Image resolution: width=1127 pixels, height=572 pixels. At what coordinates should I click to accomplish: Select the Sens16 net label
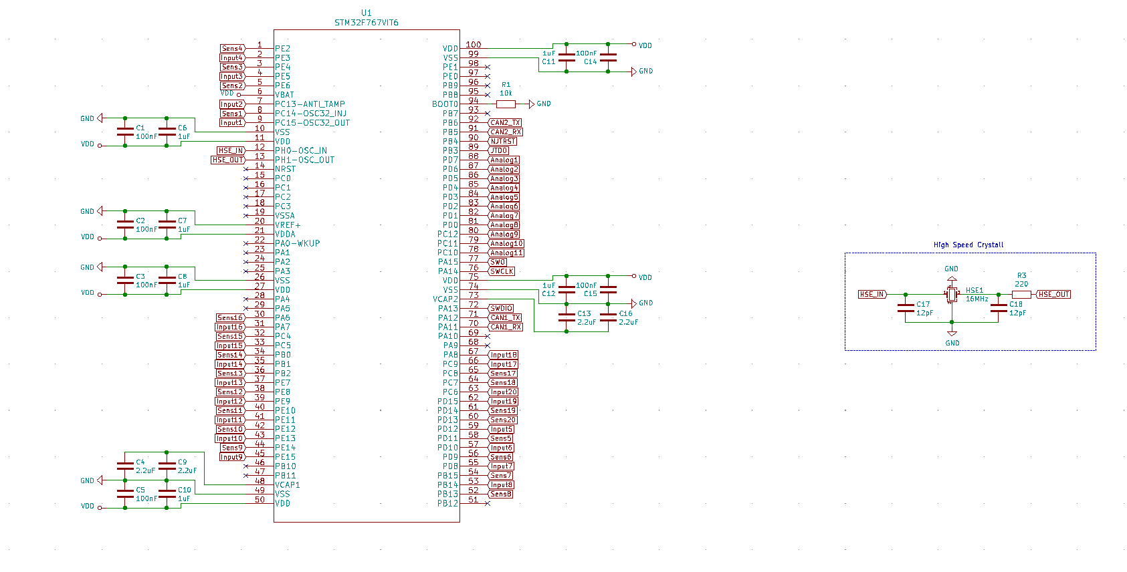point(230,318)
